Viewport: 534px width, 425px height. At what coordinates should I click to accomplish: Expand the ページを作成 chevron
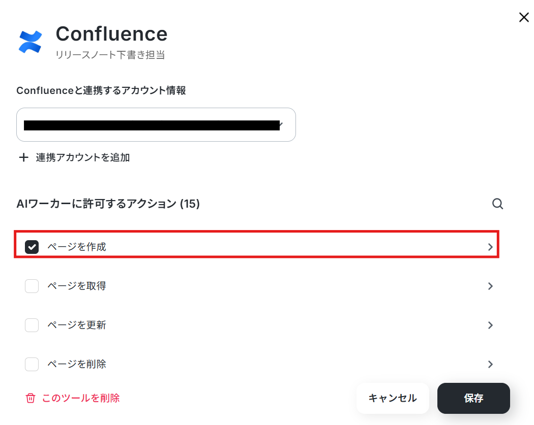pos(490,247)
